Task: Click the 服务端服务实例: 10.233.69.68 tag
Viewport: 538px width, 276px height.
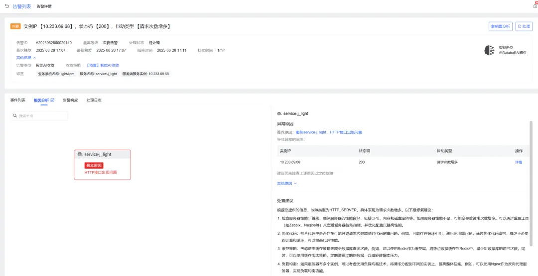Action: 145,74
